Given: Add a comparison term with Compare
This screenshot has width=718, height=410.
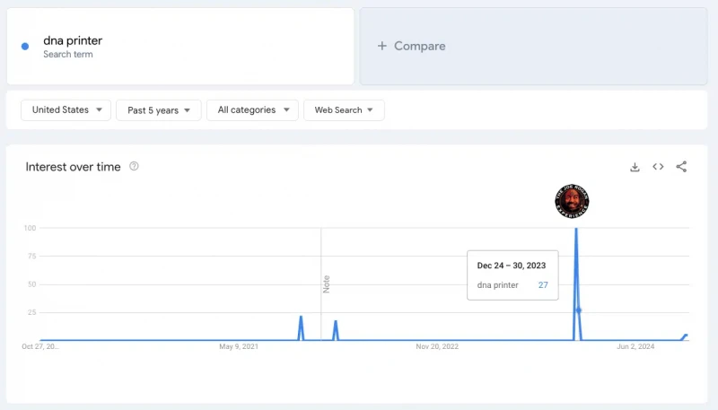Looking at the screenshot, I should coord(533,47).
